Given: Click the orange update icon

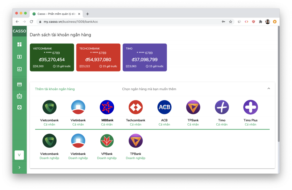Looking at the screenshot, I should click(275, 22).
